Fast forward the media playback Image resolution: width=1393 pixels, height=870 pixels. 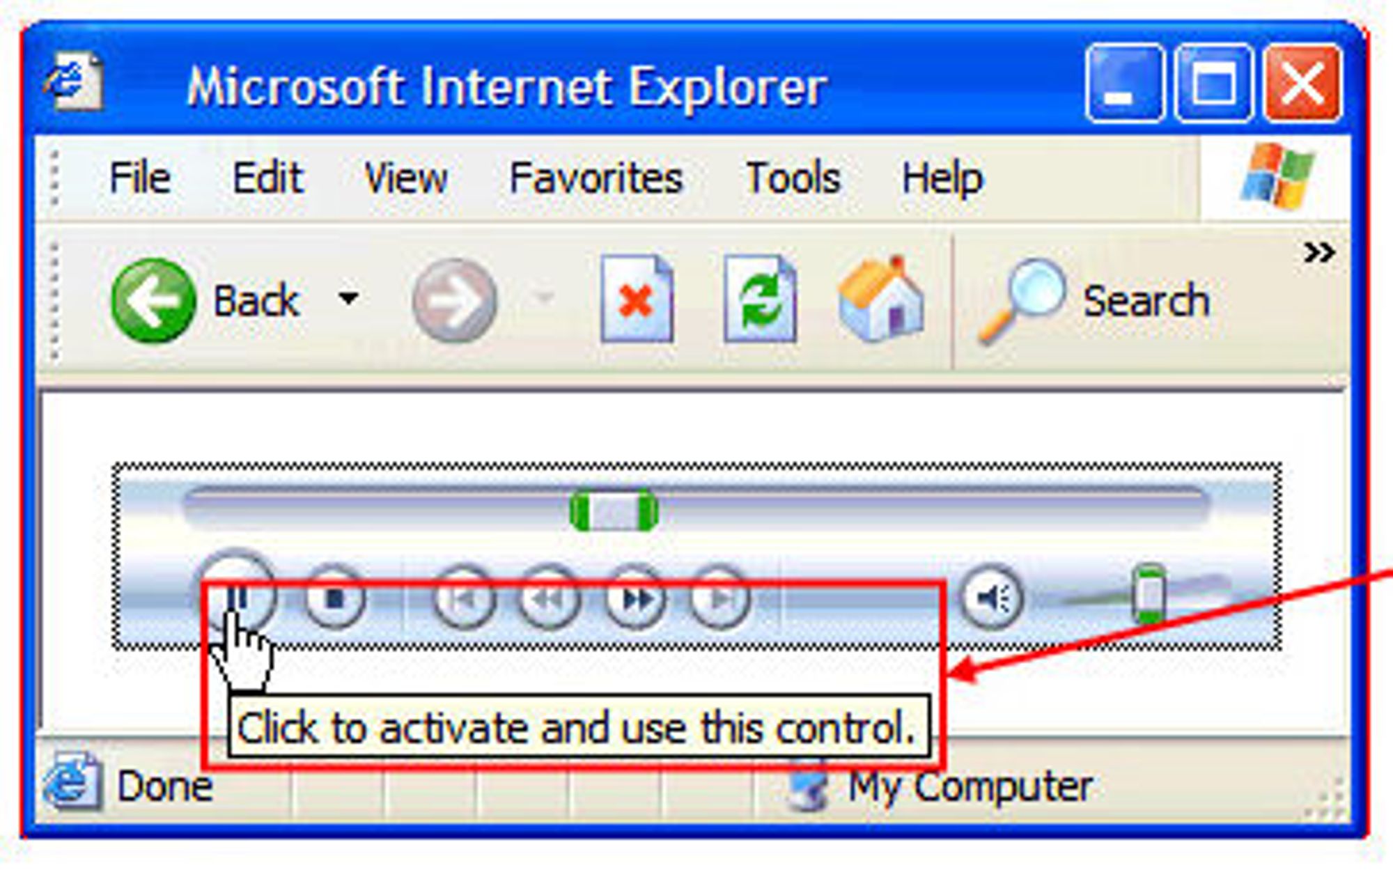pos(635,598)
